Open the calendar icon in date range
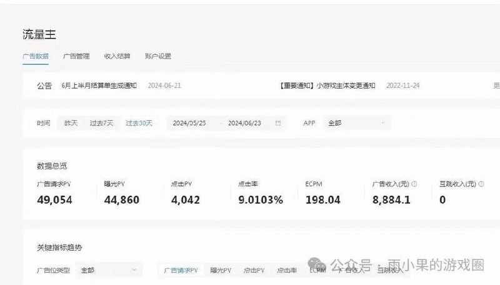The width and height of the screenshot is (500, 285). (x=278, y=123)
